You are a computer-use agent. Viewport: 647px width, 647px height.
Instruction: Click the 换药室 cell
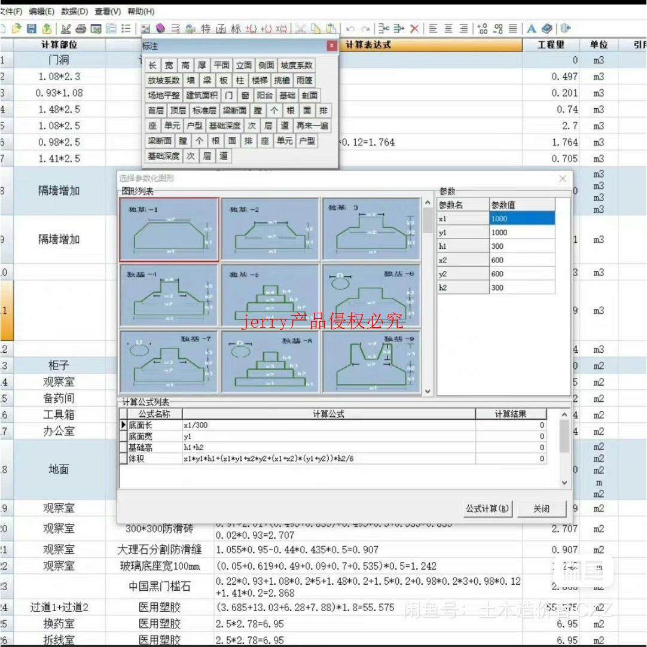pos(59,624)
